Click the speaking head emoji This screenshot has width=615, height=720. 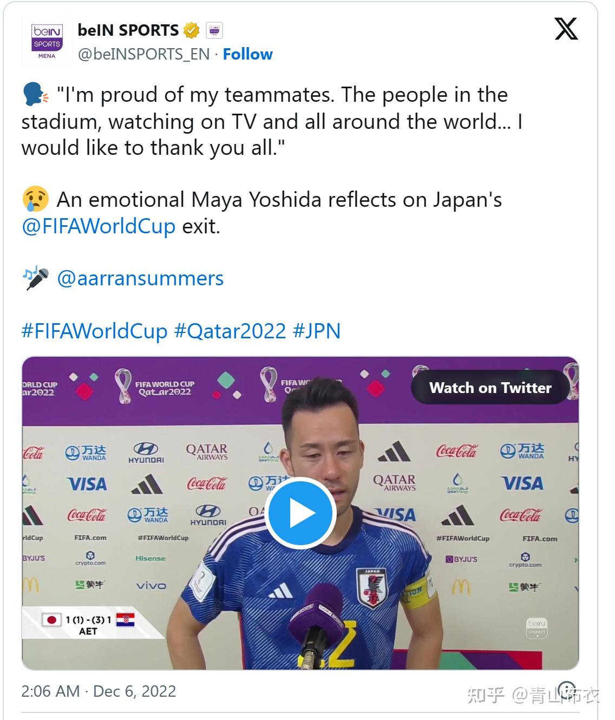(x=36, y=95)
